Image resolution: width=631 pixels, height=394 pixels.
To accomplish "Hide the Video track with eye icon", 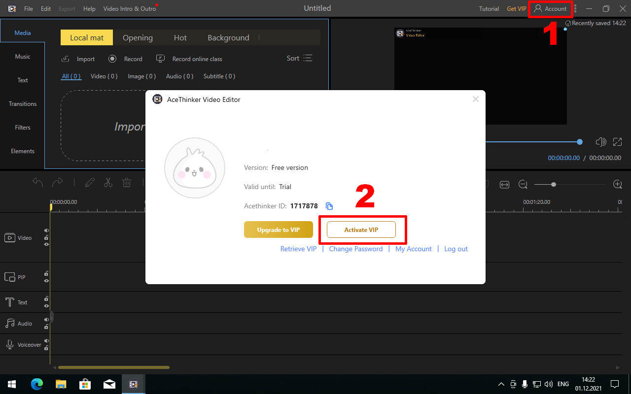I will click(46, 244).
